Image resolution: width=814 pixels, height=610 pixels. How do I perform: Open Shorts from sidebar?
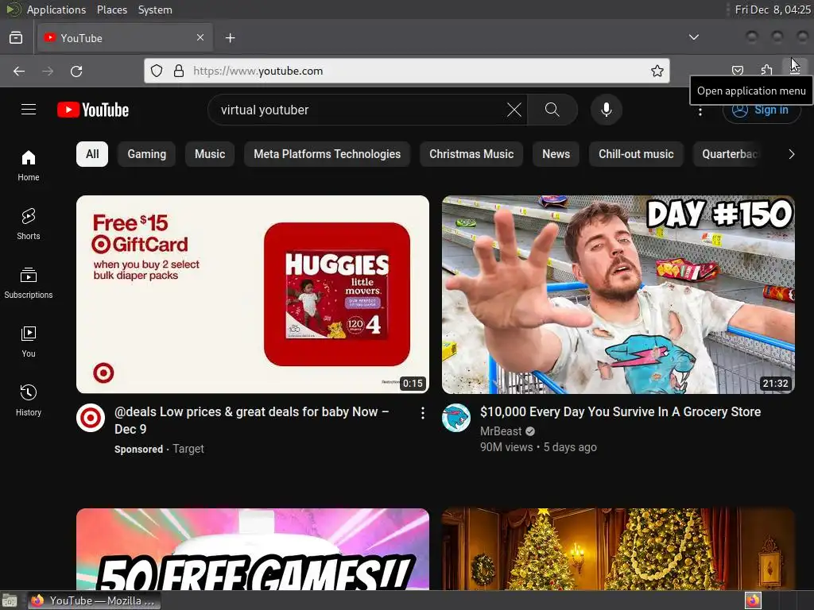coord(29,224)
